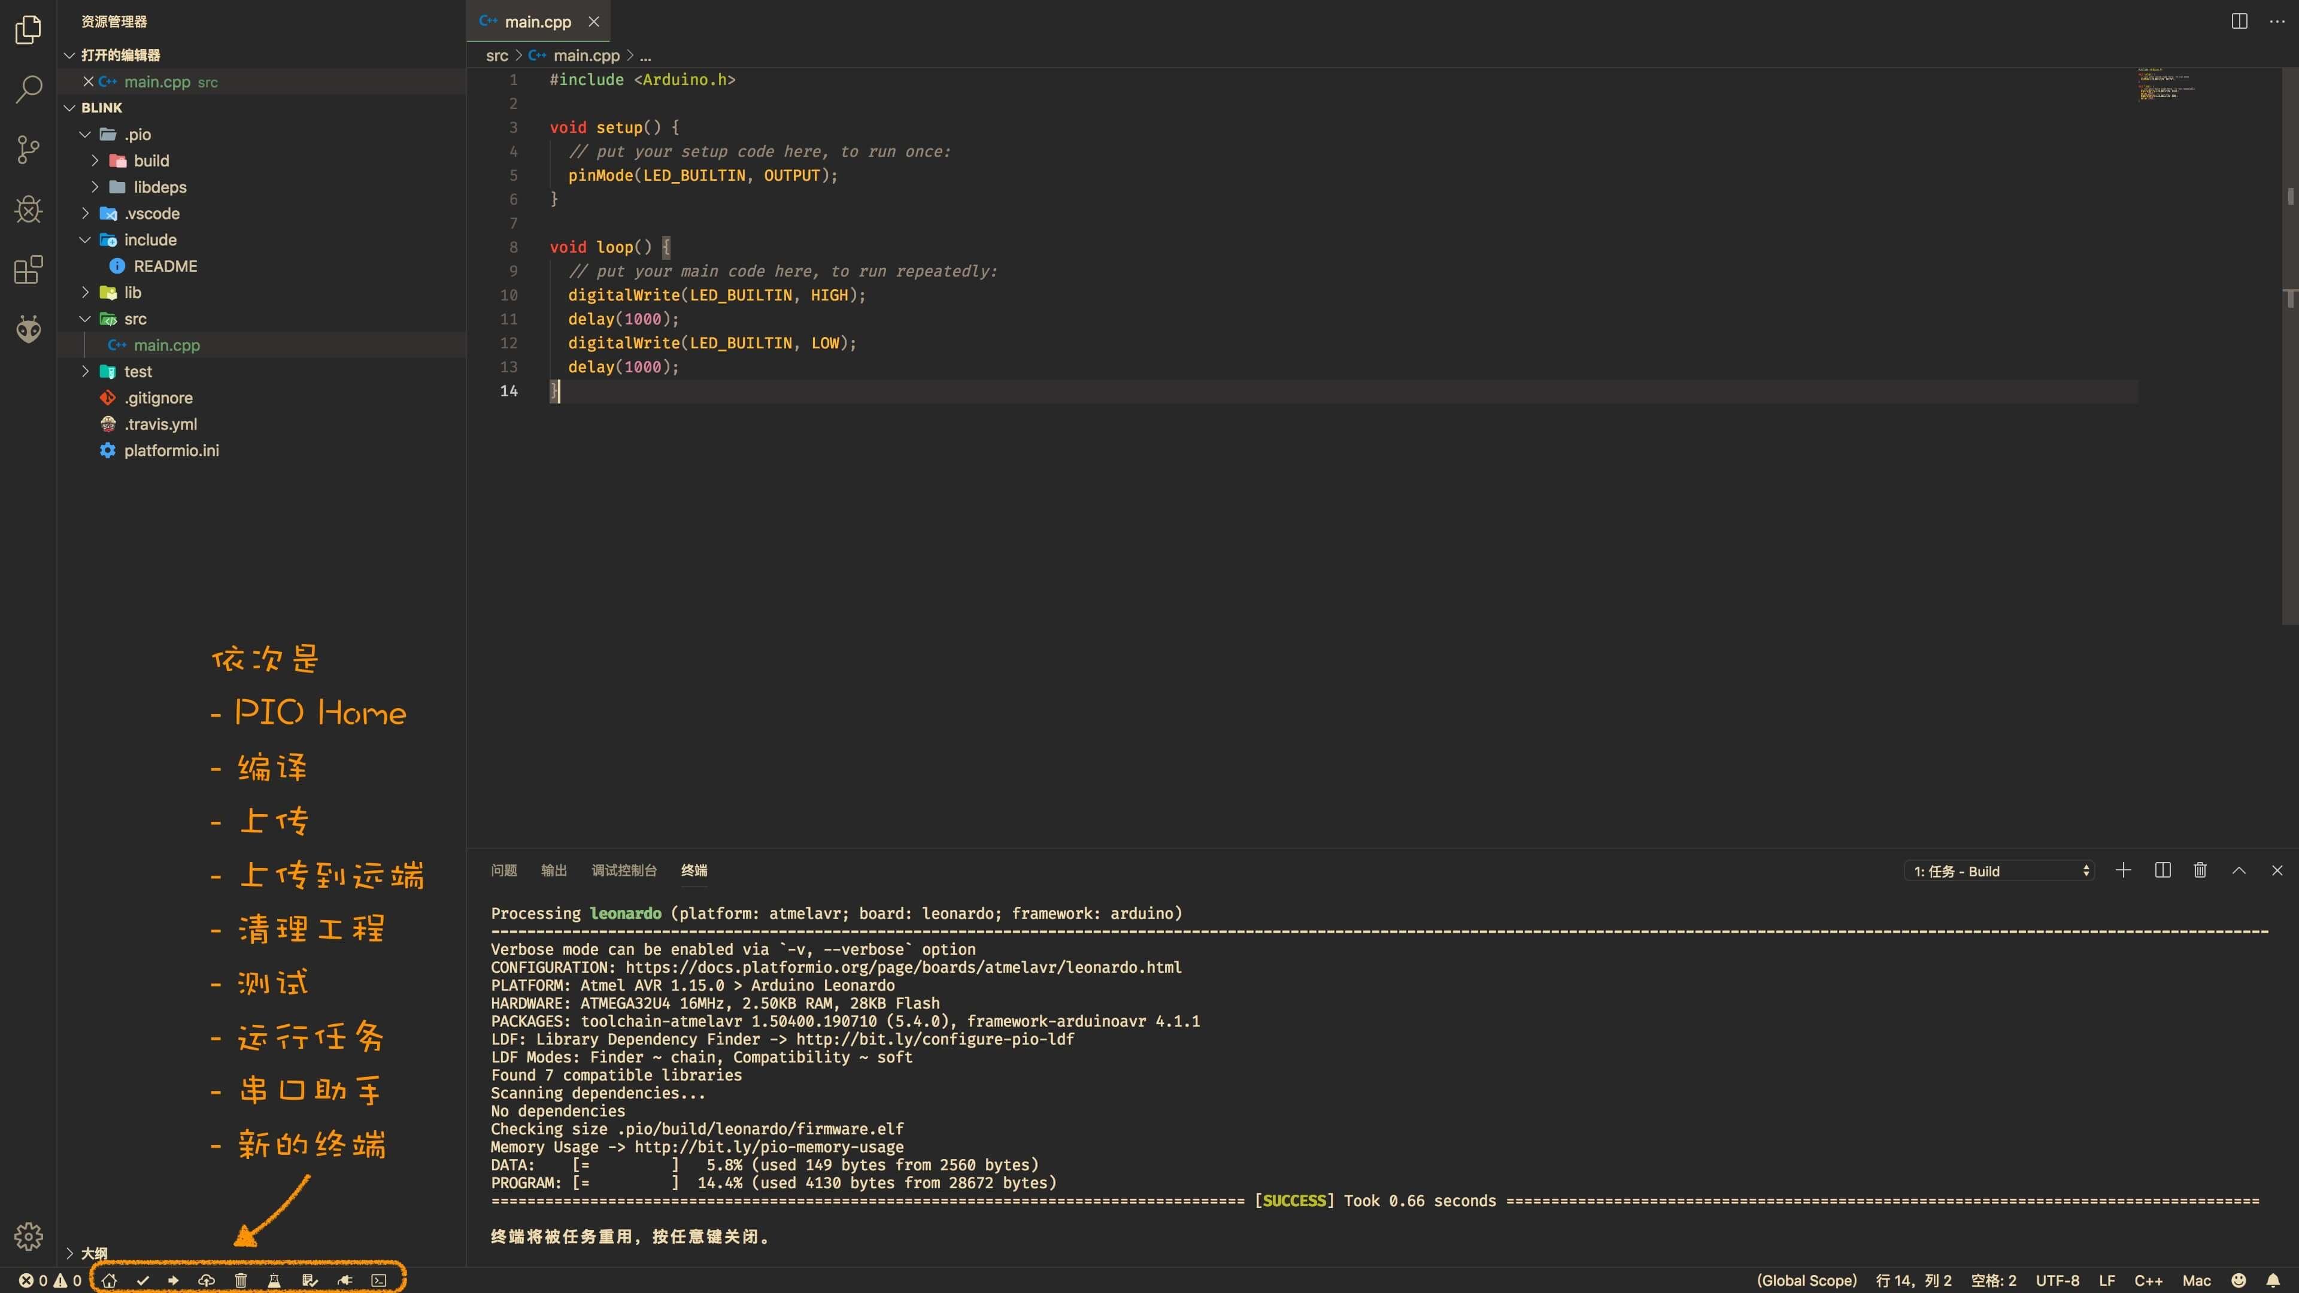This screenshot has height=1293, width=2299.
Task: Upload firmware with the arrow icon
Action: point(173,1280)
